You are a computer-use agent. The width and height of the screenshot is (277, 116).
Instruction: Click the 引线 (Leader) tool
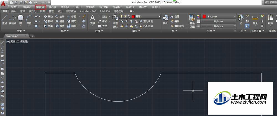click(103, 21)
